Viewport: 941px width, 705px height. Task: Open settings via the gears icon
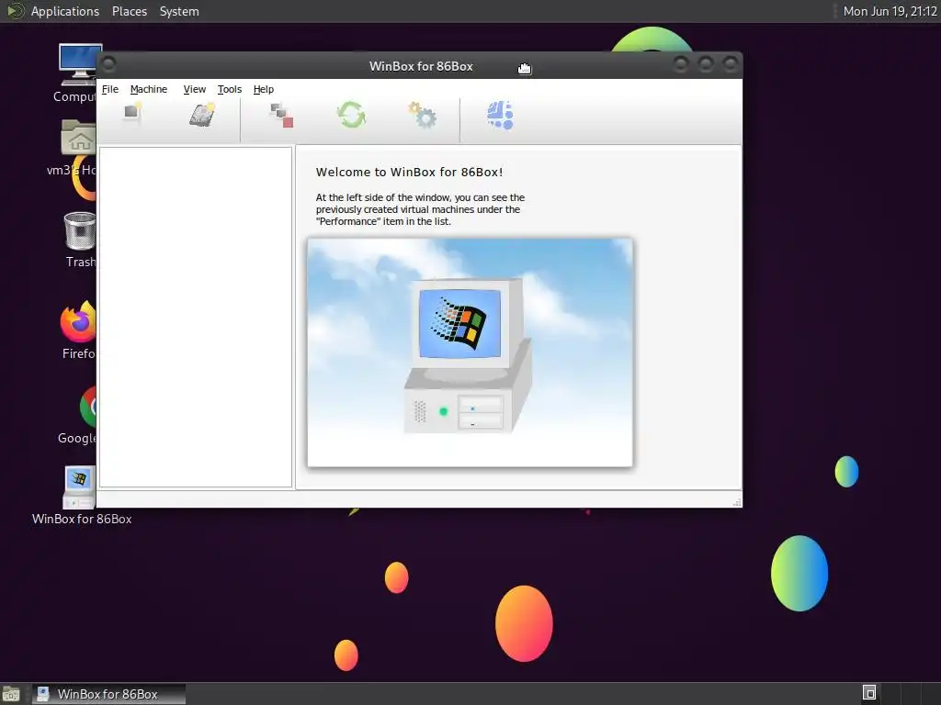click(422, 115)
